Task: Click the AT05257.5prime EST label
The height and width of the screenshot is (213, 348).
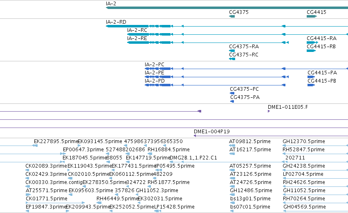Action: (x=250, y=166)
